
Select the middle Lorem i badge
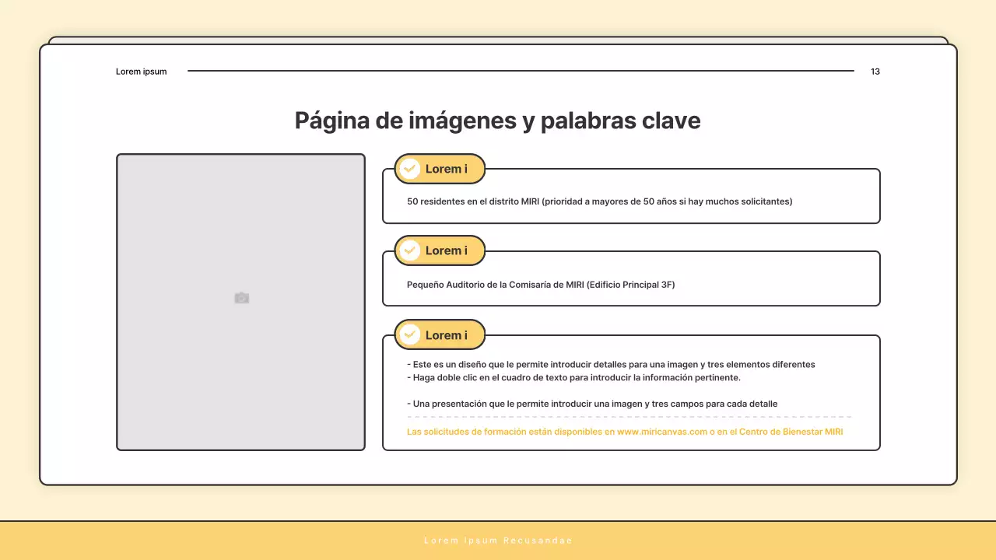click(440, 250)
